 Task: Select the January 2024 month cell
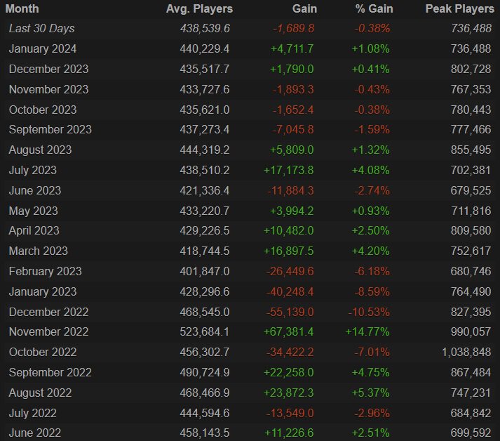click(x=43, y=49)
